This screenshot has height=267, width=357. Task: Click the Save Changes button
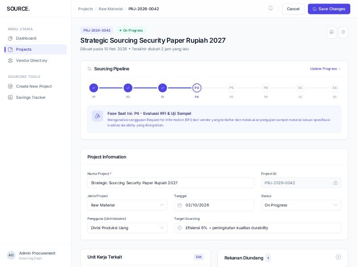329,9
